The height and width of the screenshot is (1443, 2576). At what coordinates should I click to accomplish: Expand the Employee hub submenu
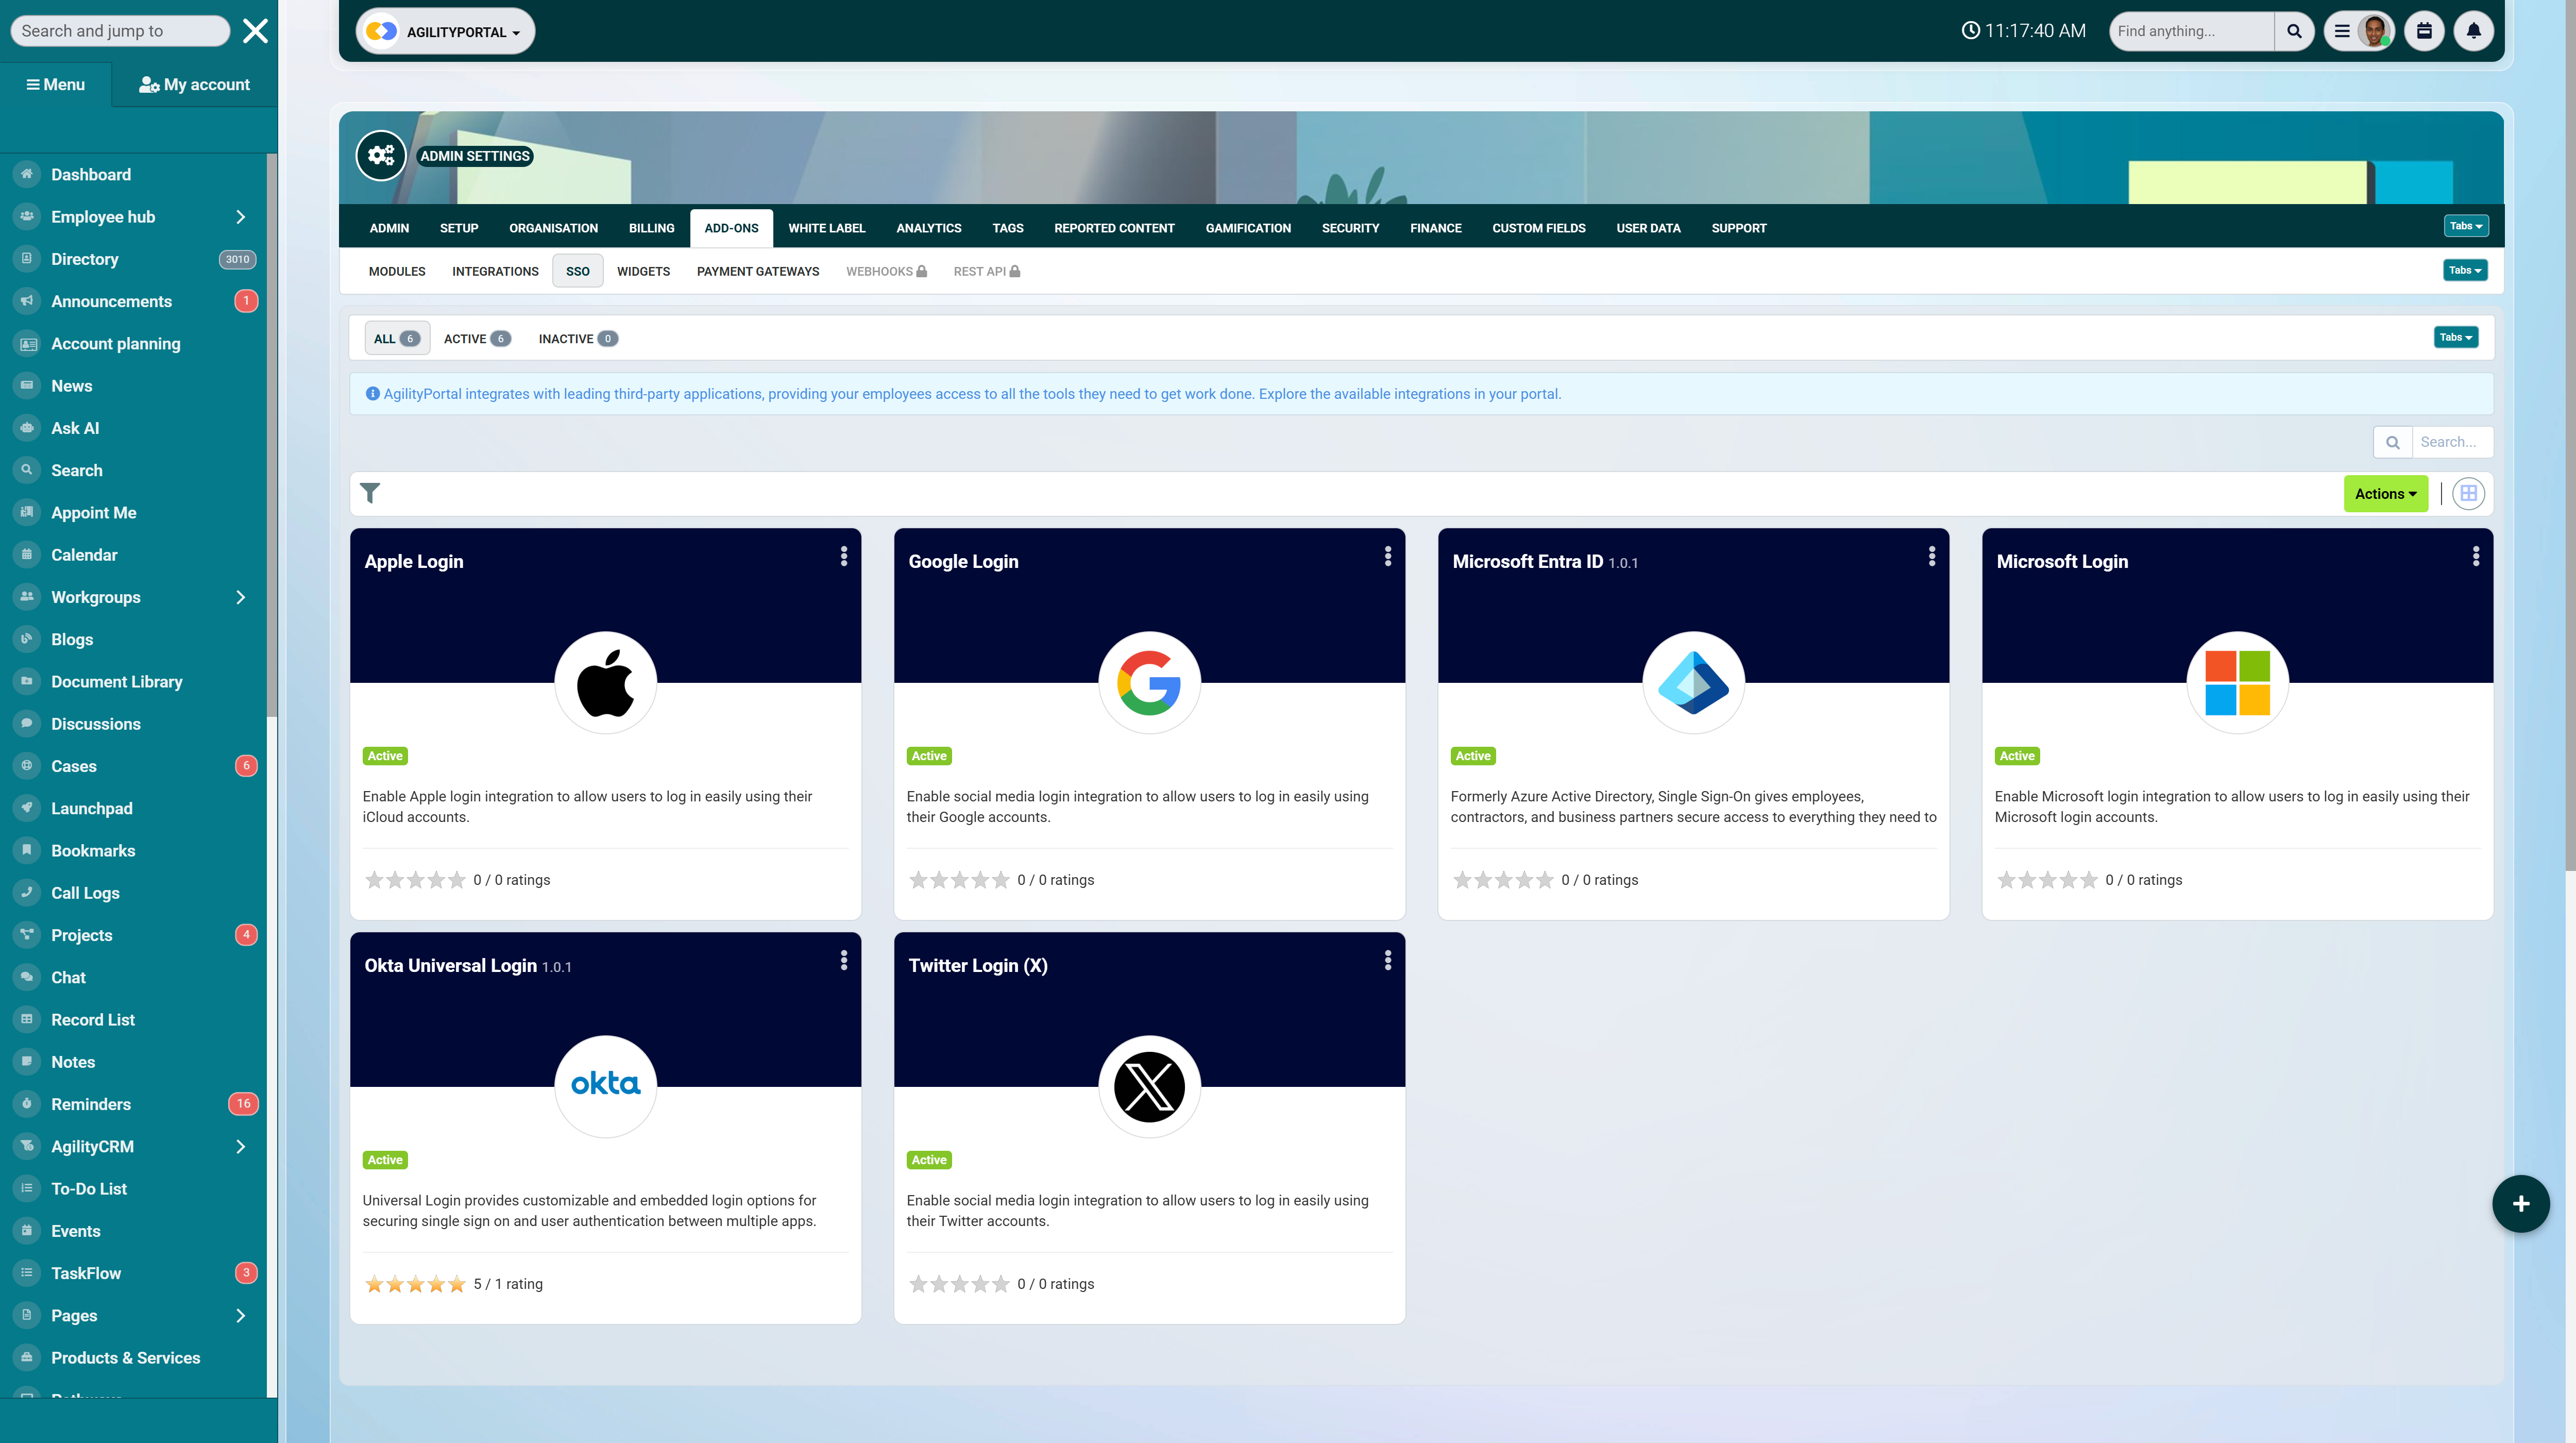pyautogui.click(x=240, y=217)
